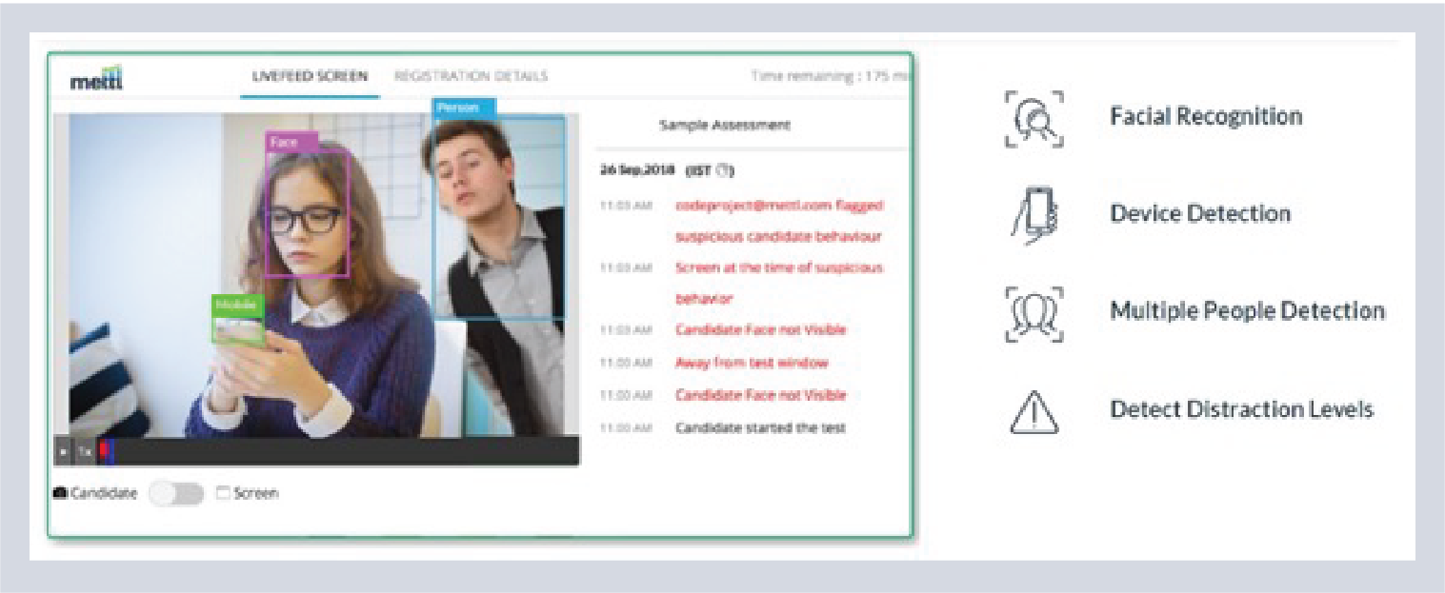Change the 1x playback speed
Screen dimensions: 1445x593
[x=85, y=453]
